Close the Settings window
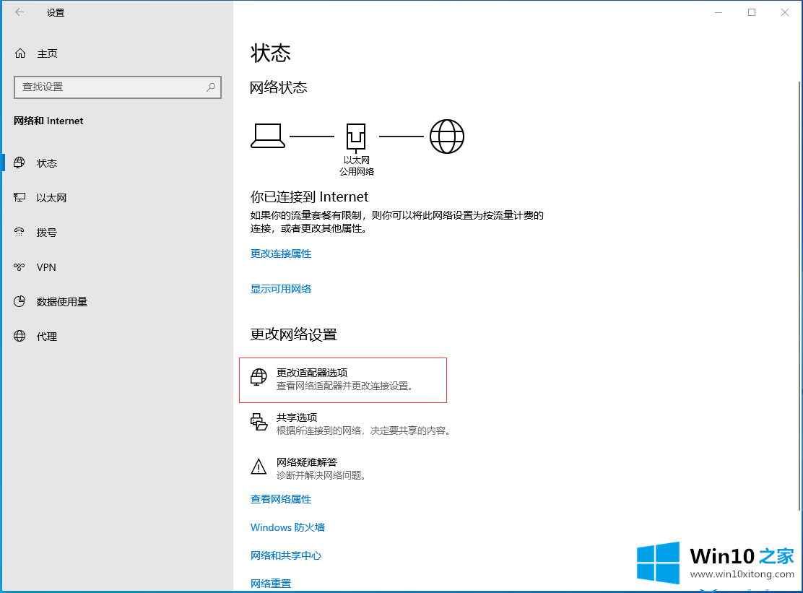The width and height of the screenshot is (803, 593). click(x=784, y=12)
